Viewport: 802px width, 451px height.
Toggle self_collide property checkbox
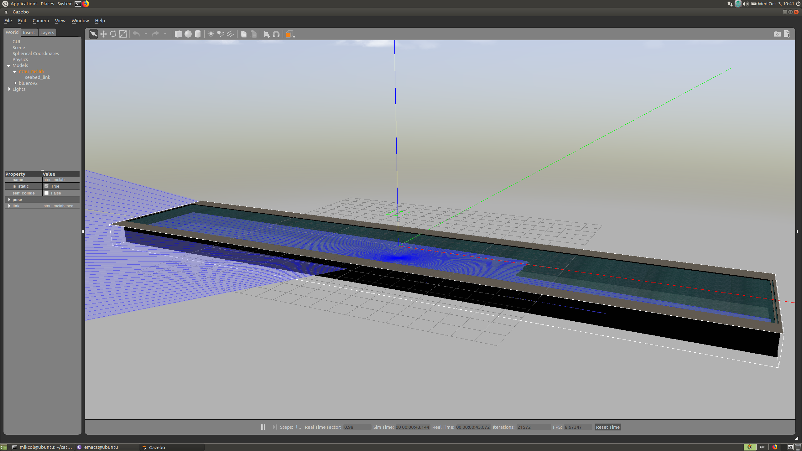click(46, 193)
